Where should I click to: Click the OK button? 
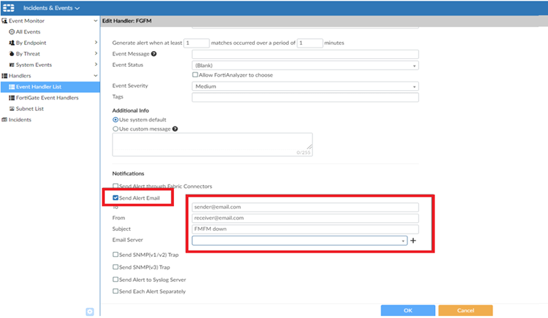407,311
